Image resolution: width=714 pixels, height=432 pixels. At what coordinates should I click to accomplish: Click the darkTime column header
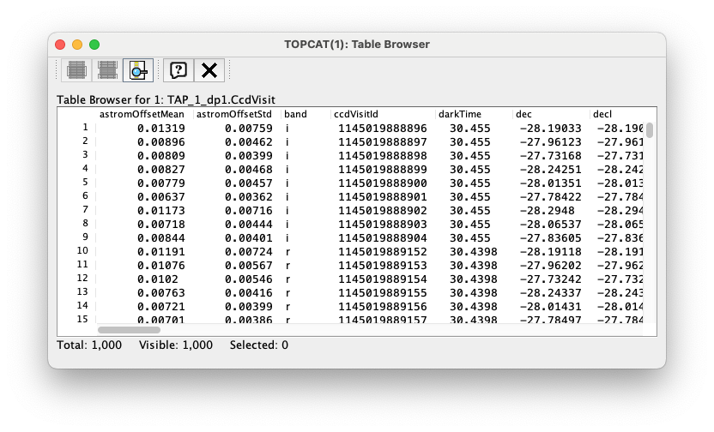tap(471, 114)
